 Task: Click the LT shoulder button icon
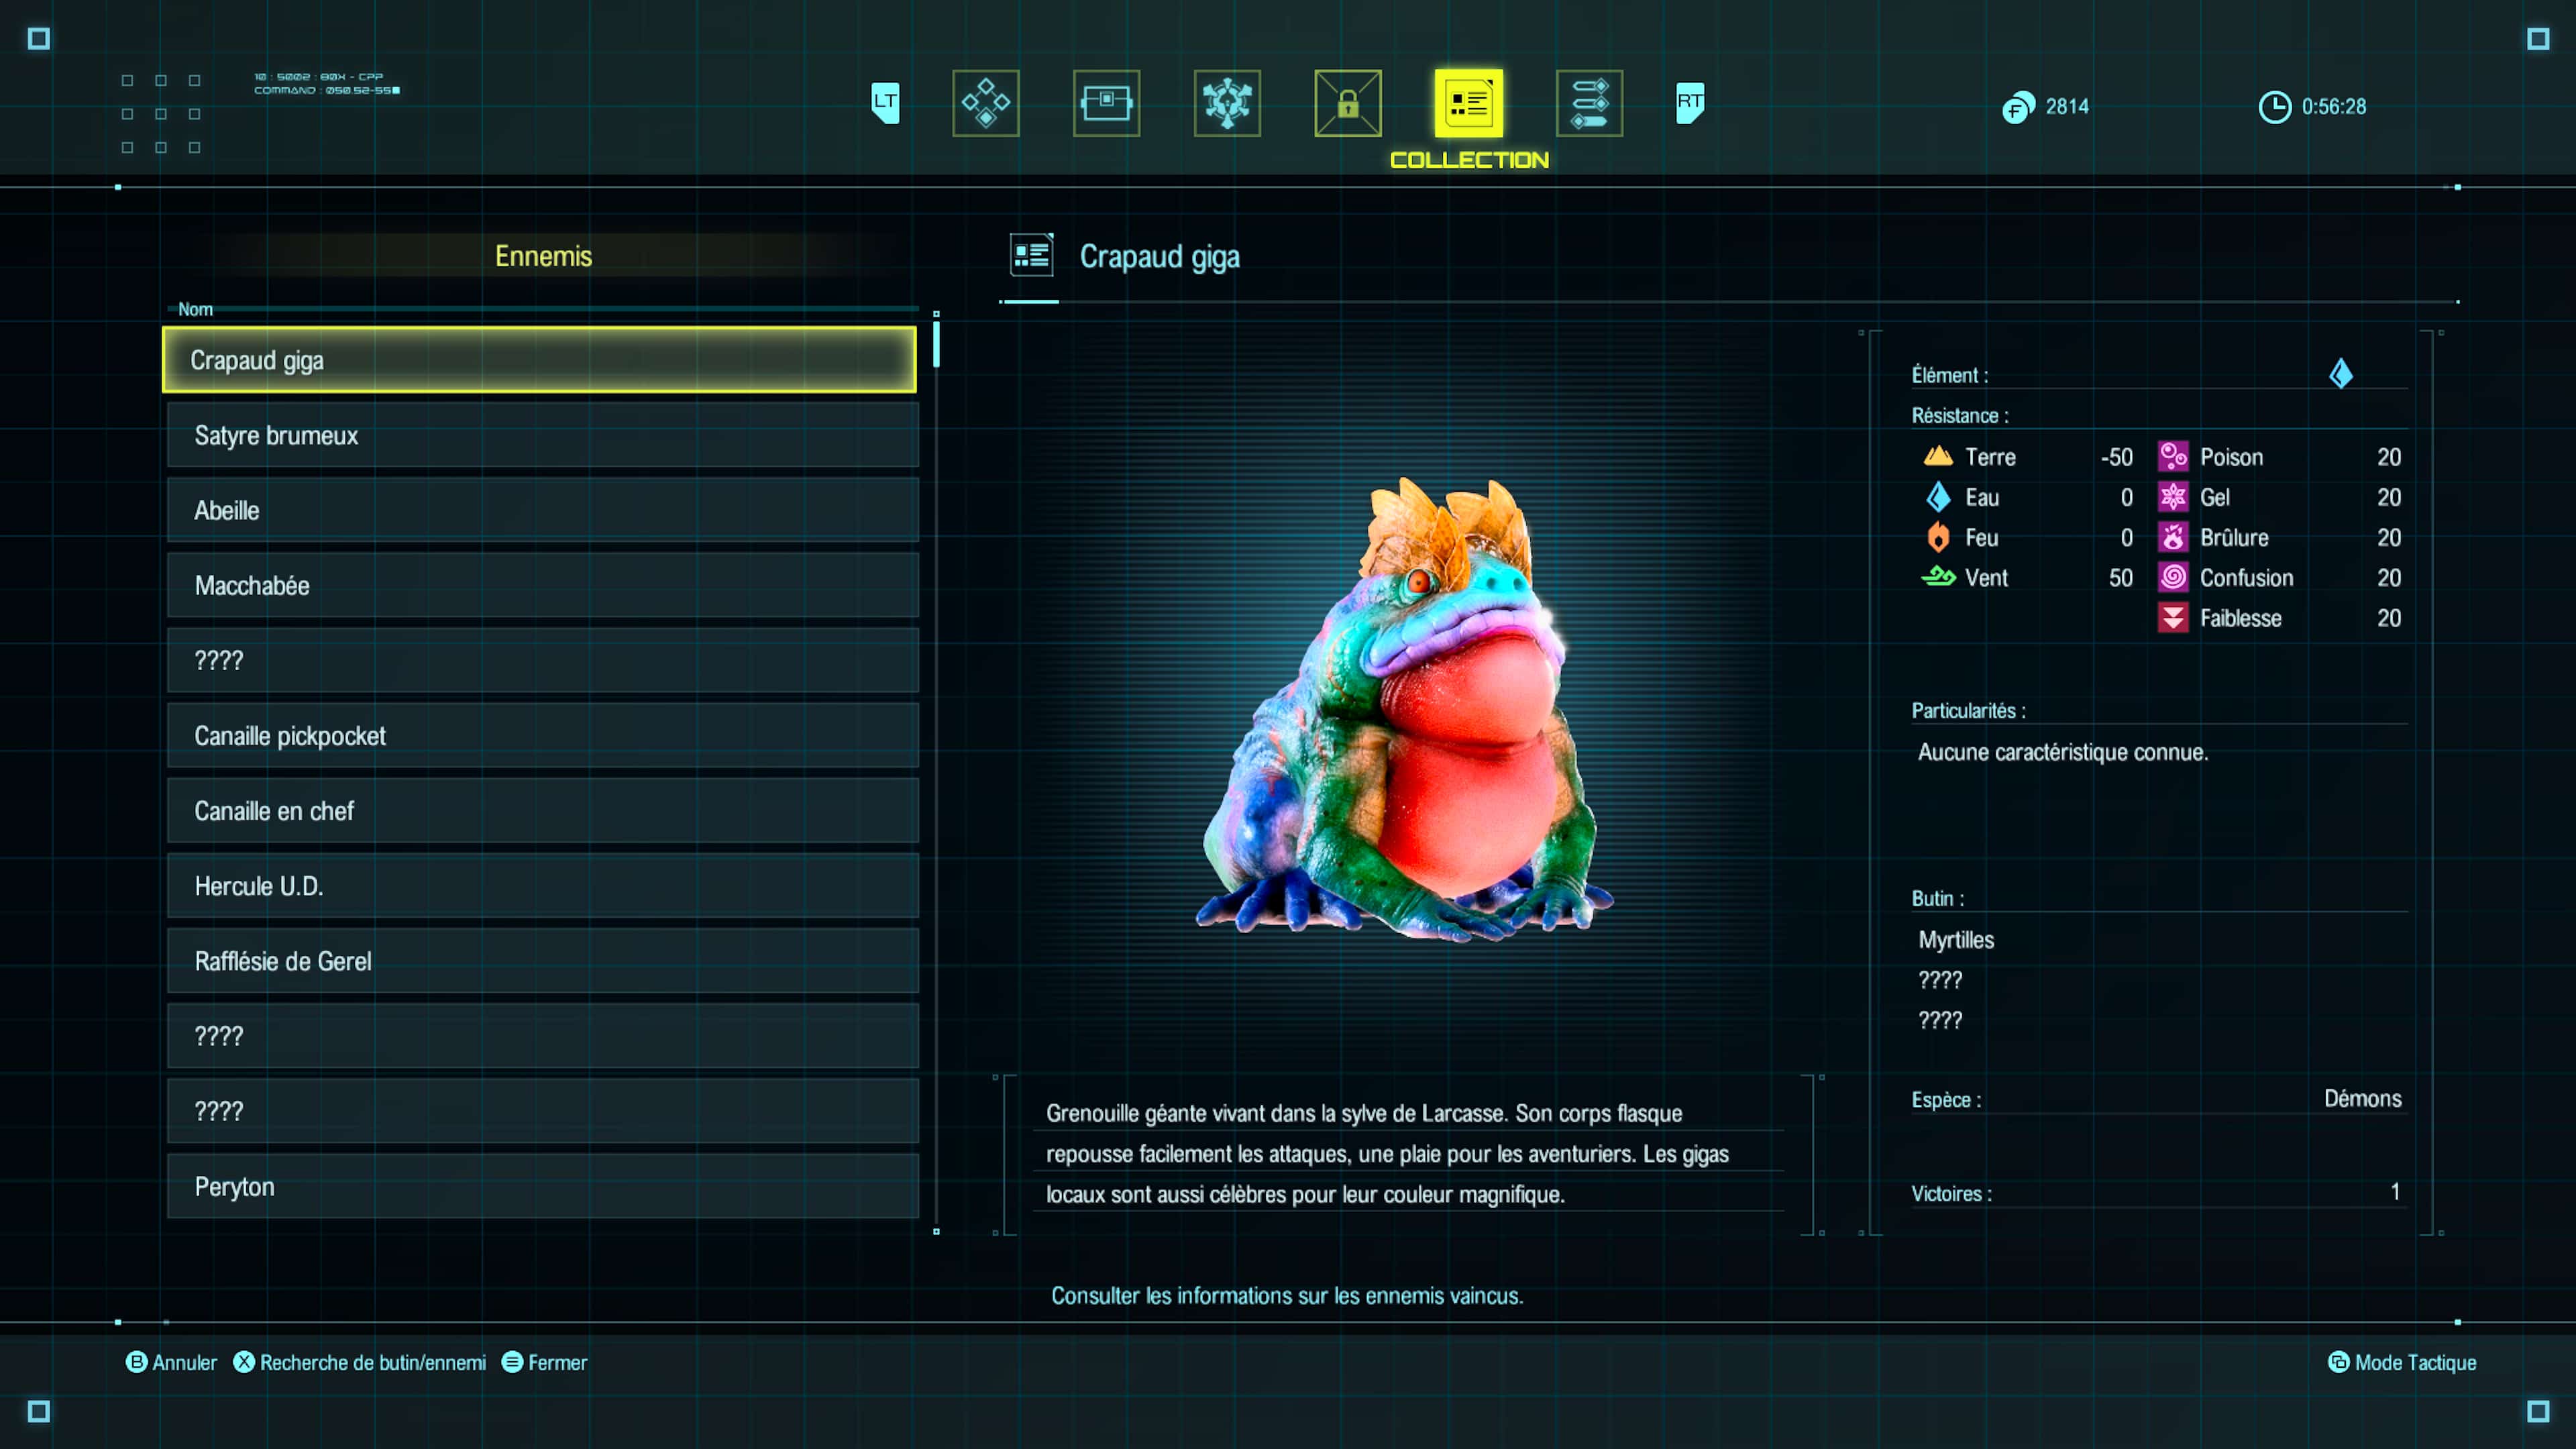(885, 103)
